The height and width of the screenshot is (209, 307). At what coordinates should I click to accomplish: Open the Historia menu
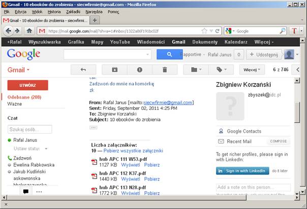pos(54,12)
